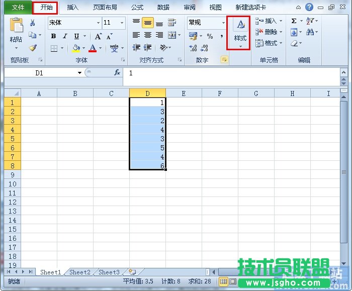Align text to bottom

(159, 23)
